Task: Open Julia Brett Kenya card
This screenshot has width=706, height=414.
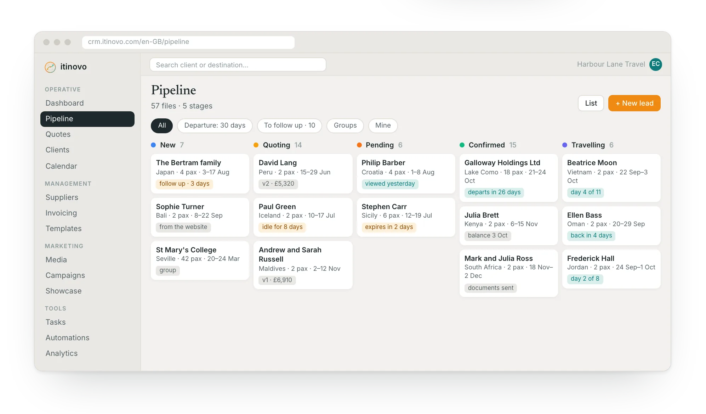Action: point(508,225)
